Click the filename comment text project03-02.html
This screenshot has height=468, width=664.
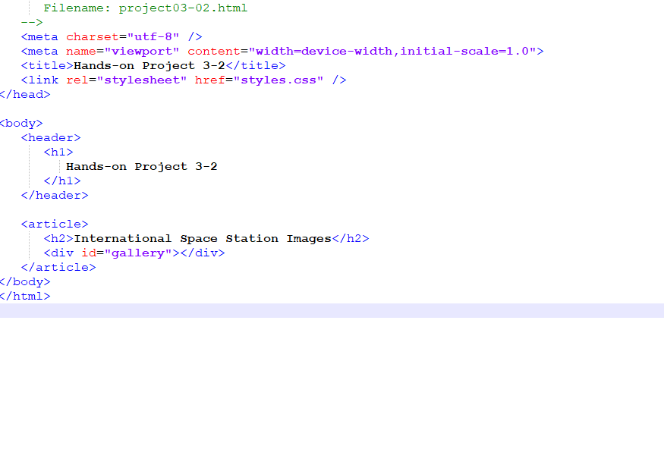[183, 8]
